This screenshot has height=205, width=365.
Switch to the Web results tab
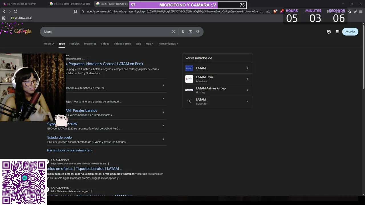pyautogui.click(x=138, y=44)
